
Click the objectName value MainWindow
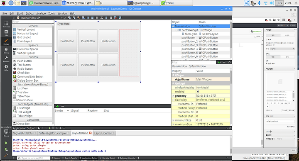[x=204, y=79]
